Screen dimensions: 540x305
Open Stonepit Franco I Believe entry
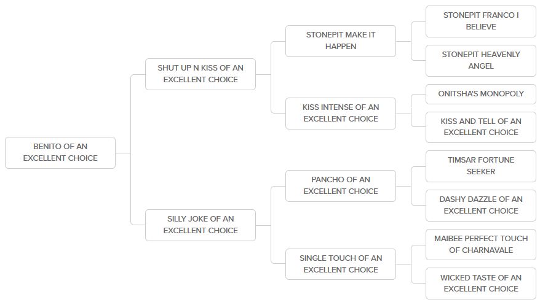tap(481, 21)
